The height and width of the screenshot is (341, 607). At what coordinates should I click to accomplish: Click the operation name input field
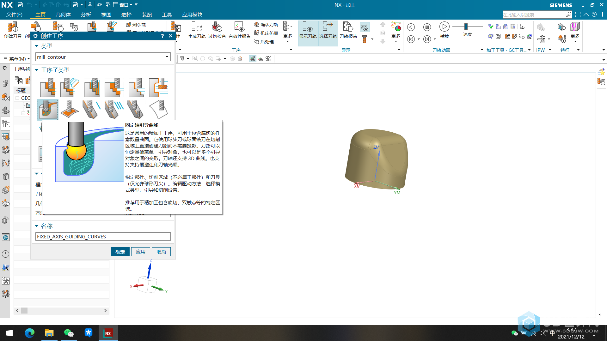[103, 236]
